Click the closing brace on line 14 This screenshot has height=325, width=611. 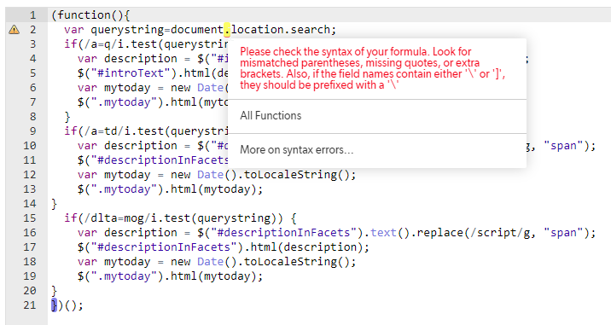tap(54, 204)
